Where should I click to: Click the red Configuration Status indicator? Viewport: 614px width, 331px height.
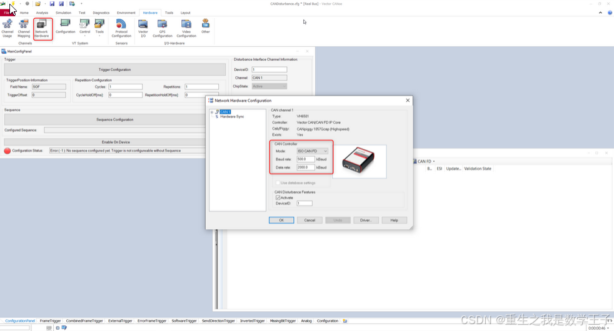7,151
